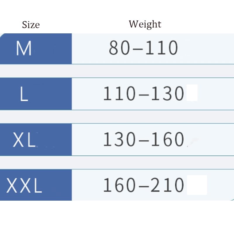This screenshot has height=234, width=234.
Task: Click the 130–160 weight value
Action: [x=144, y=140]
